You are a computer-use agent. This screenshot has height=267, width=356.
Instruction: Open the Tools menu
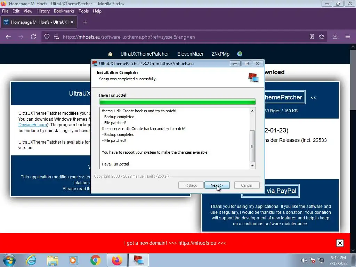click(83, 11)
